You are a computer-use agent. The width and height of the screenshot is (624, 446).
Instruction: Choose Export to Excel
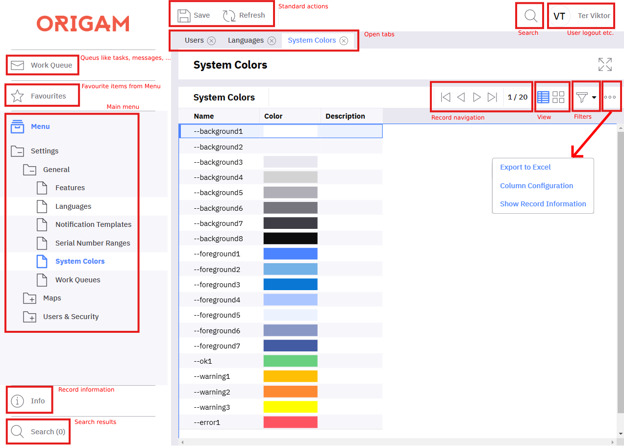[525, 167]
